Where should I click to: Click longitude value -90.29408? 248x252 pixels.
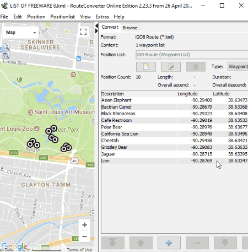point(202,100)
